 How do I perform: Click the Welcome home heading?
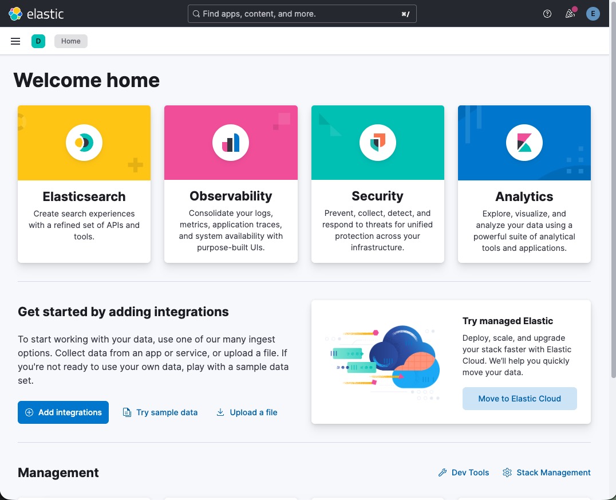pos(86,80)
